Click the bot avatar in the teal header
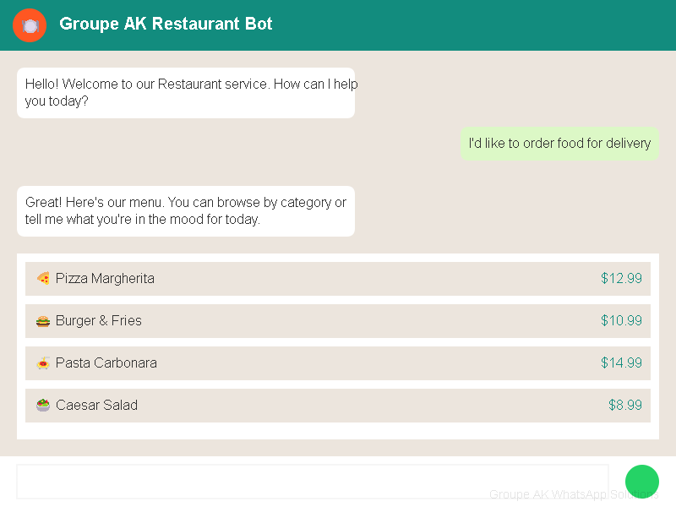Screen dimensions: 676x507 pyautogui.click(x=30, y=25)
